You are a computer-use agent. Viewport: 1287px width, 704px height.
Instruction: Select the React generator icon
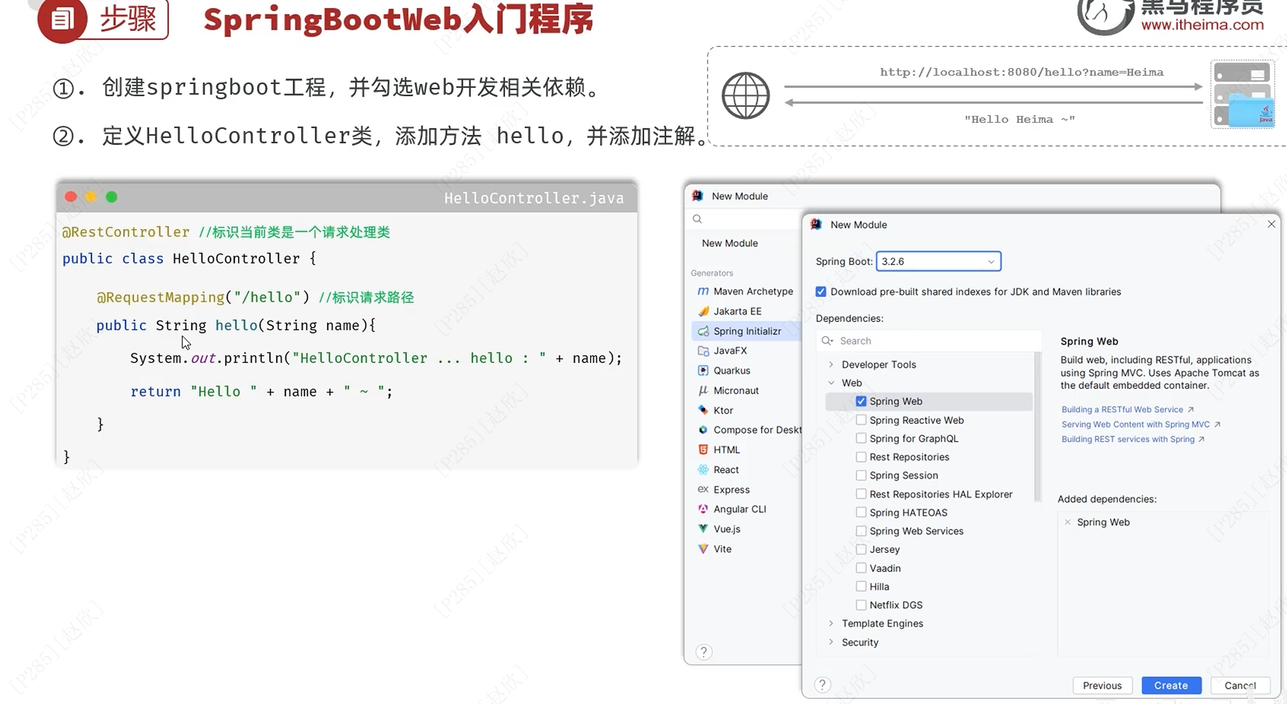coord(703,469)
